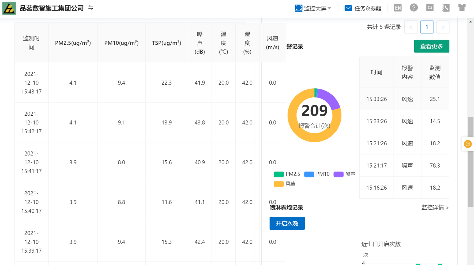Click the 湿度(%) column header
Image resolution: width=474 pixels, height=265 pixels.
click(x=247, y=43)
